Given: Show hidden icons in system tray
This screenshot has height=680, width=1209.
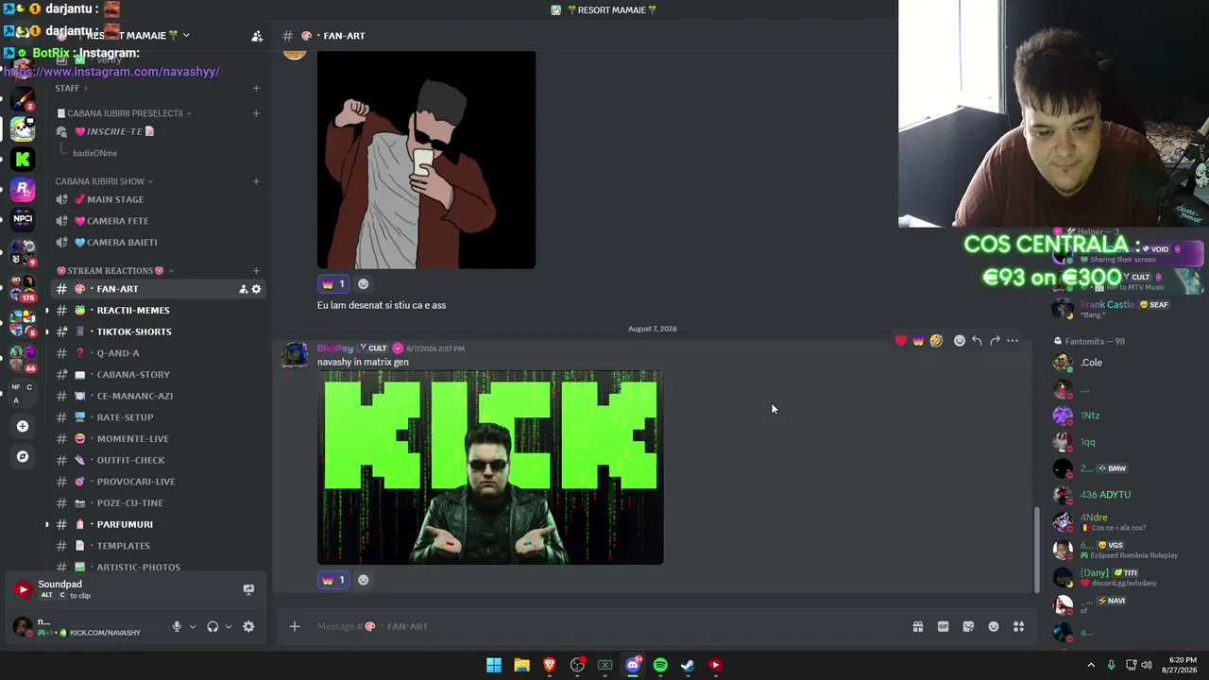Looking at the screenshot, I should pos(1091,665).
